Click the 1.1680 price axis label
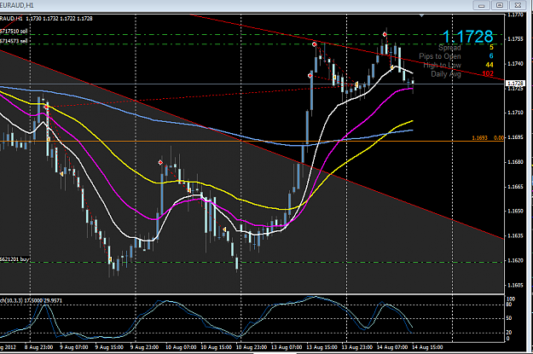The height and width of the screenshot is (354, 533). pos(515,162)
